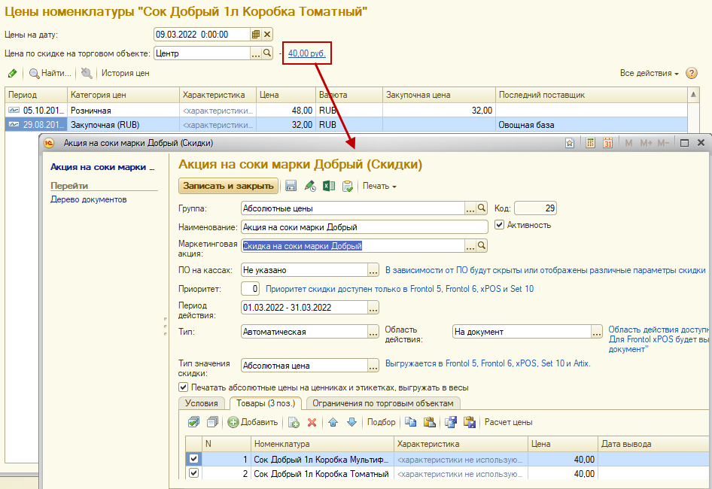This screenshot has height=489, width=712.
Task: Click the scroll up arrow of prices table
Action: [693, 95]
